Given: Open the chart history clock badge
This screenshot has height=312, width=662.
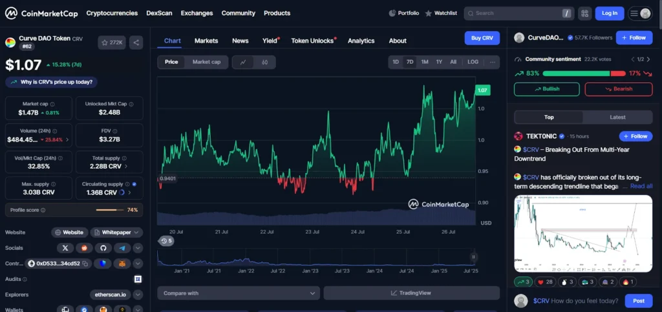Looking at the screenshot, I should click(x=165, y=241).
